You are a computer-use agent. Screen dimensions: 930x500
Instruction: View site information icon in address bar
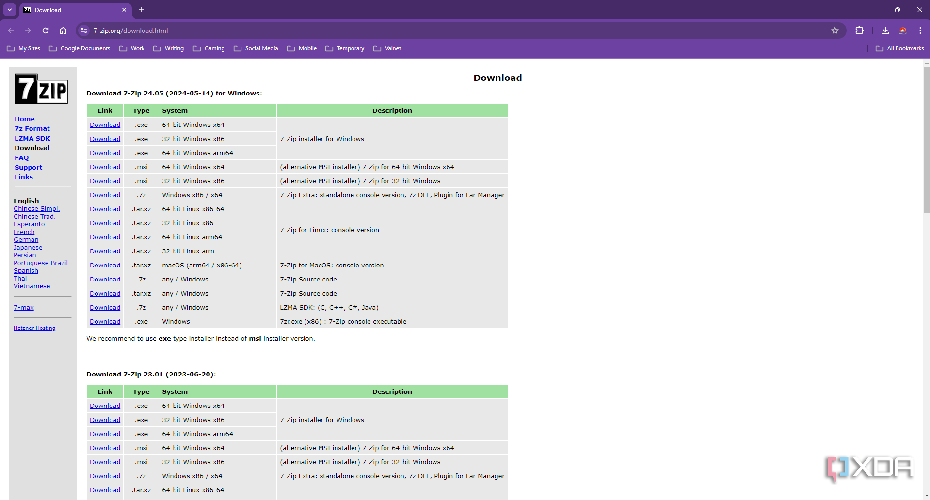pos(84,31)
